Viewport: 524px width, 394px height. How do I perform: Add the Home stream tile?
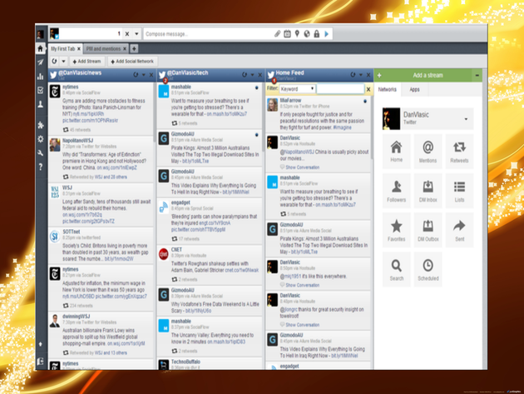point(397,152)
